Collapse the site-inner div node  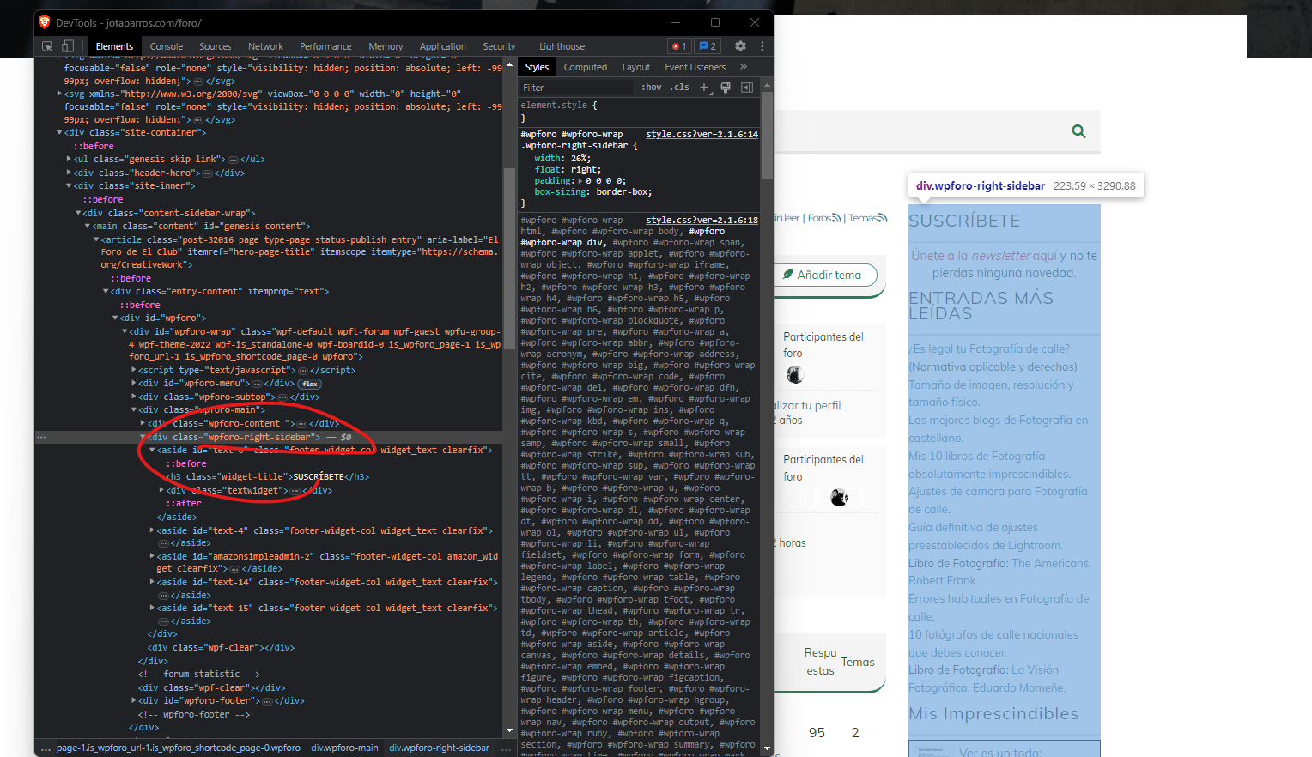pyautogui.click(x=69, y=186)
